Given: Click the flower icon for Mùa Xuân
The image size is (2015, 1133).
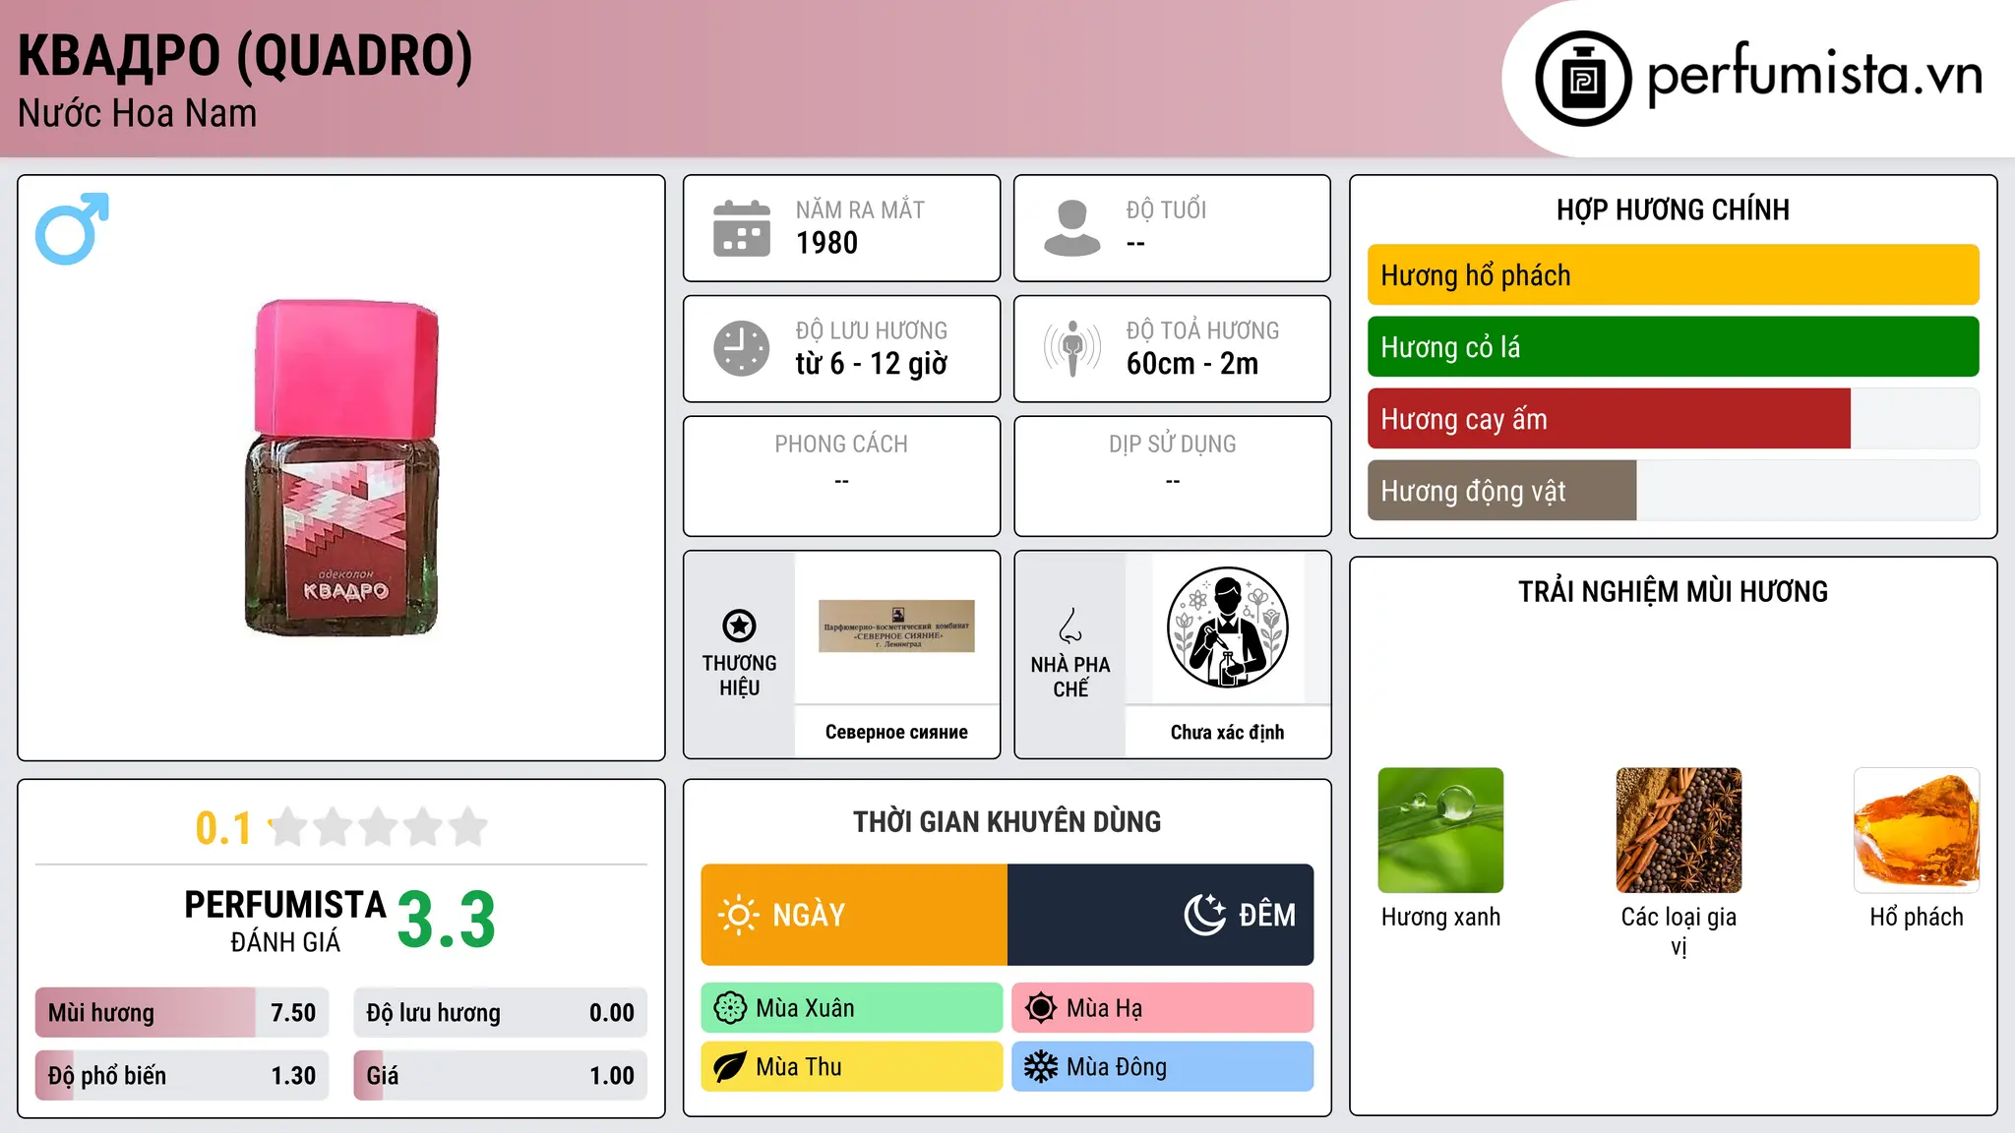Looking at the screenshot, I should (x=730, y=1008).
